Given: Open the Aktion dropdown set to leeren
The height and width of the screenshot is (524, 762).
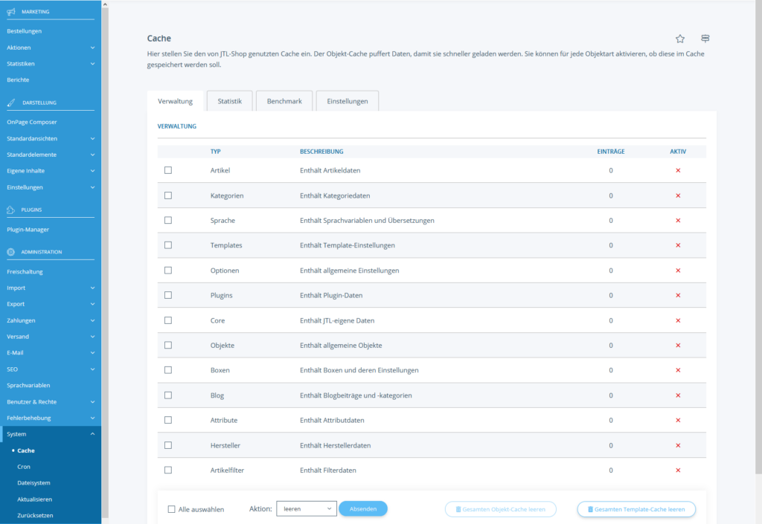Looking at the screenshot, I should coord(307,509).
